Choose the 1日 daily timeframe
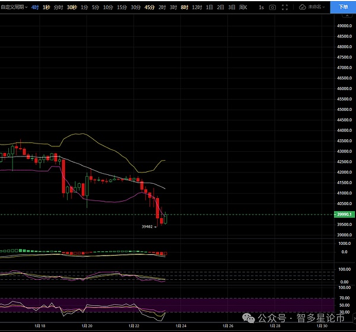This screenshot has height=332, width=356. pos(209,7)
